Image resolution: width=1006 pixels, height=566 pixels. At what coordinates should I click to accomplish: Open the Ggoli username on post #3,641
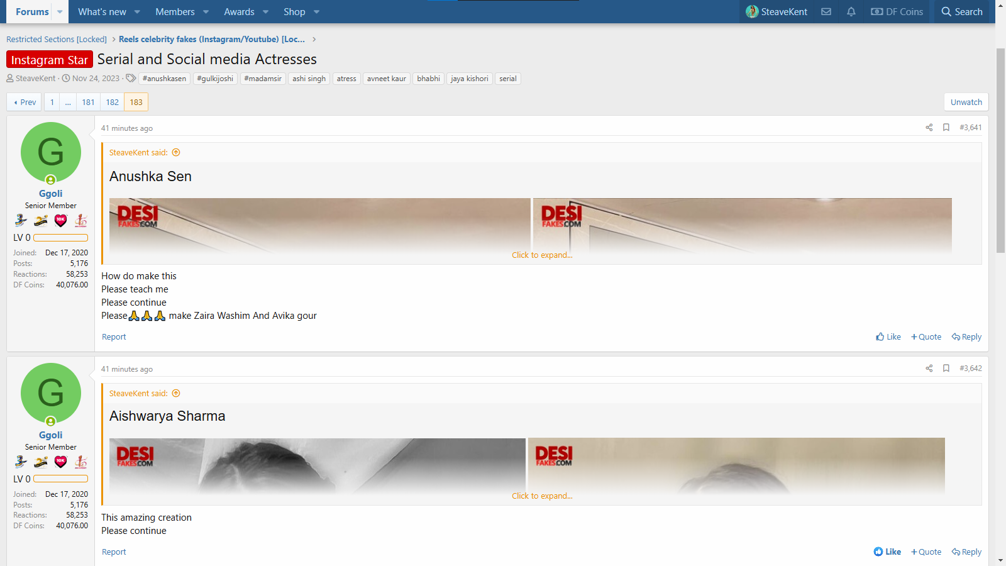point(51,194)
